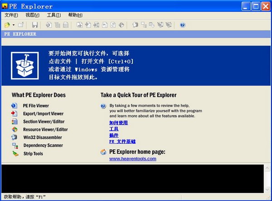Open the www.heaventools.com link
272x201 pixels.
point(133,159)
